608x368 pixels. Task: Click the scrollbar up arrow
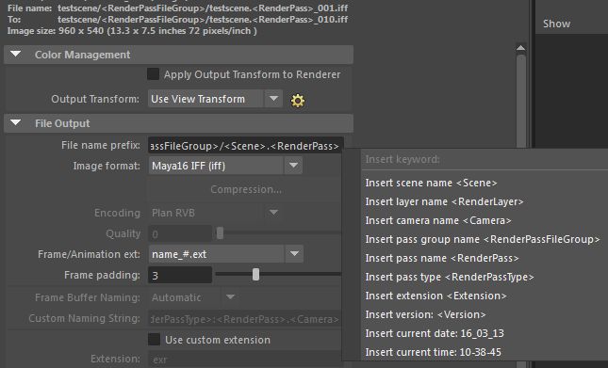[520, 48]
